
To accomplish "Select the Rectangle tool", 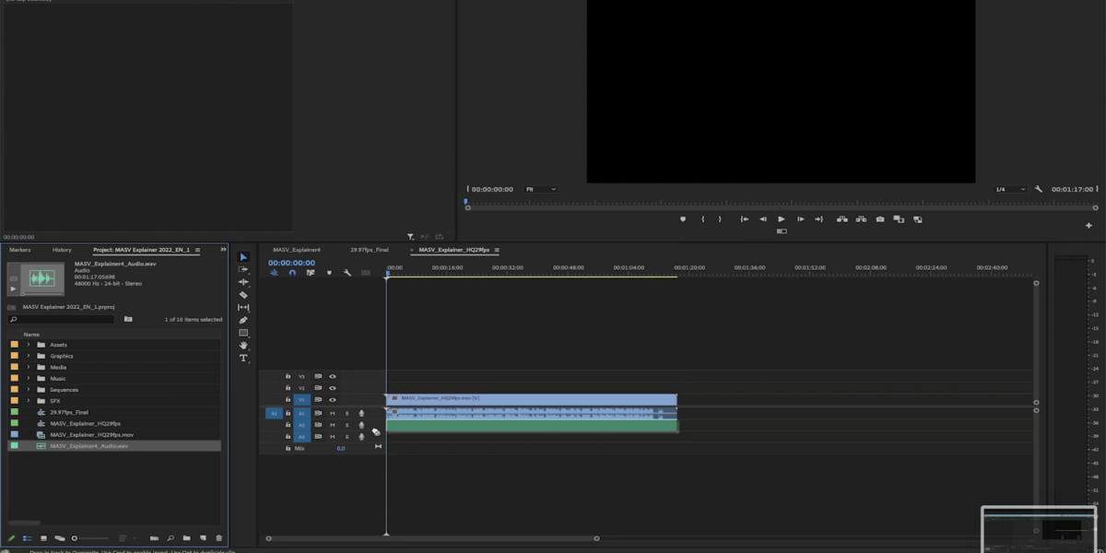I will point(243,333).
